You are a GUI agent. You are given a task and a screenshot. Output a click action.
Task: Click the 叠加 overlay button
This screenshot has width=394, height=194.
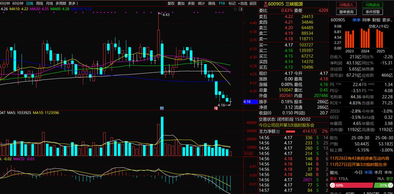point(181,3)
